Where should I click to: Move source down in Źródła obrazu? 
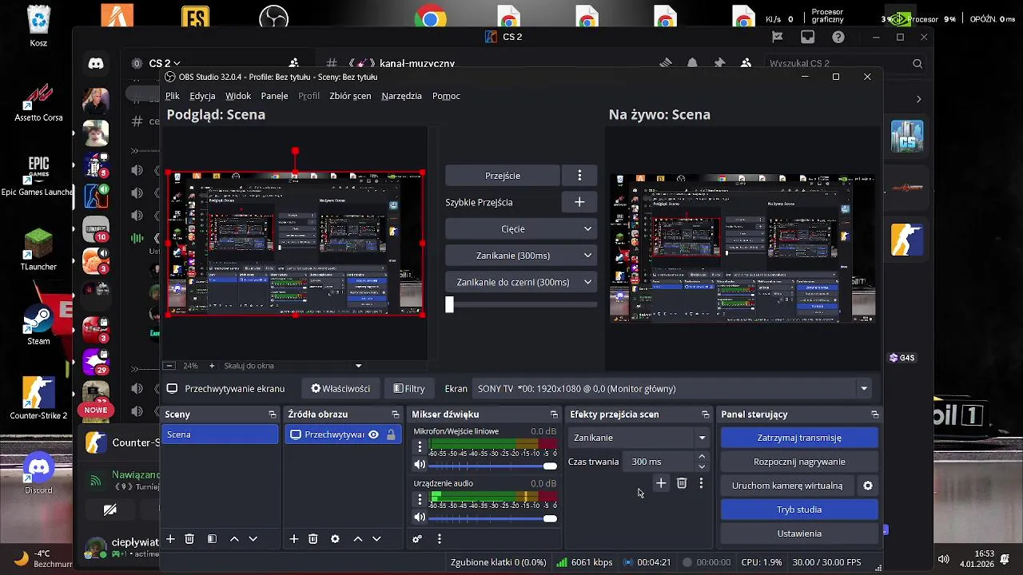[376, 539]
